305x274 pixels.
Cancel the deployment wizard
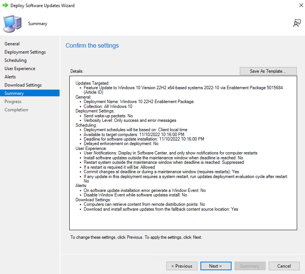pos(284,266)
